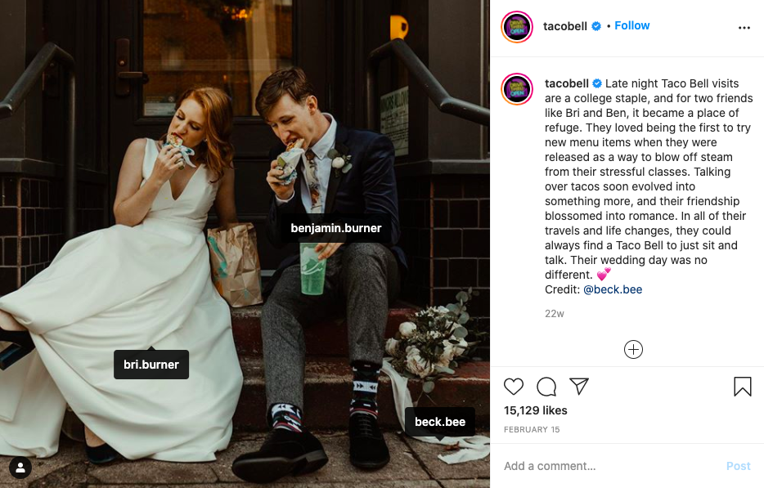
Task: View the 15,129 likes list
Action: 536,410
